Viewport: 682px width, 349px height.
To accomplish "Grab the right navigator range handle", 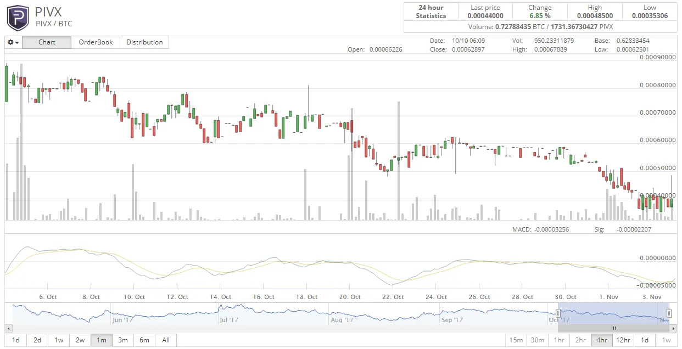I will 669,313.
